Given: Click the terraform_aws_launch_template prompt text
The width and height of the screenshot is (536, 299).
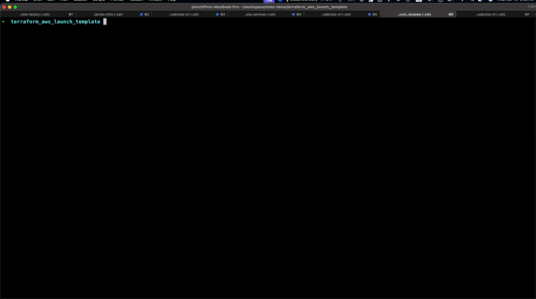Looking at the screenshot, I should click(55, 22).
